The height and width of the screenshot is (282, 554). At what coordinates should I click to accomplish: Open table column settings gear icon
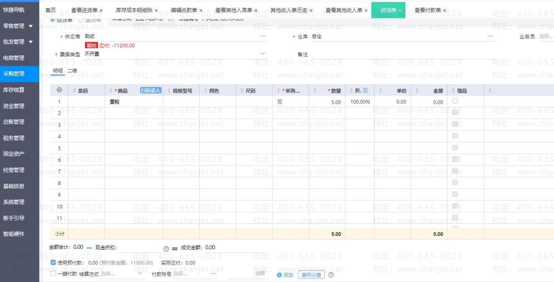tap(59, 90)
